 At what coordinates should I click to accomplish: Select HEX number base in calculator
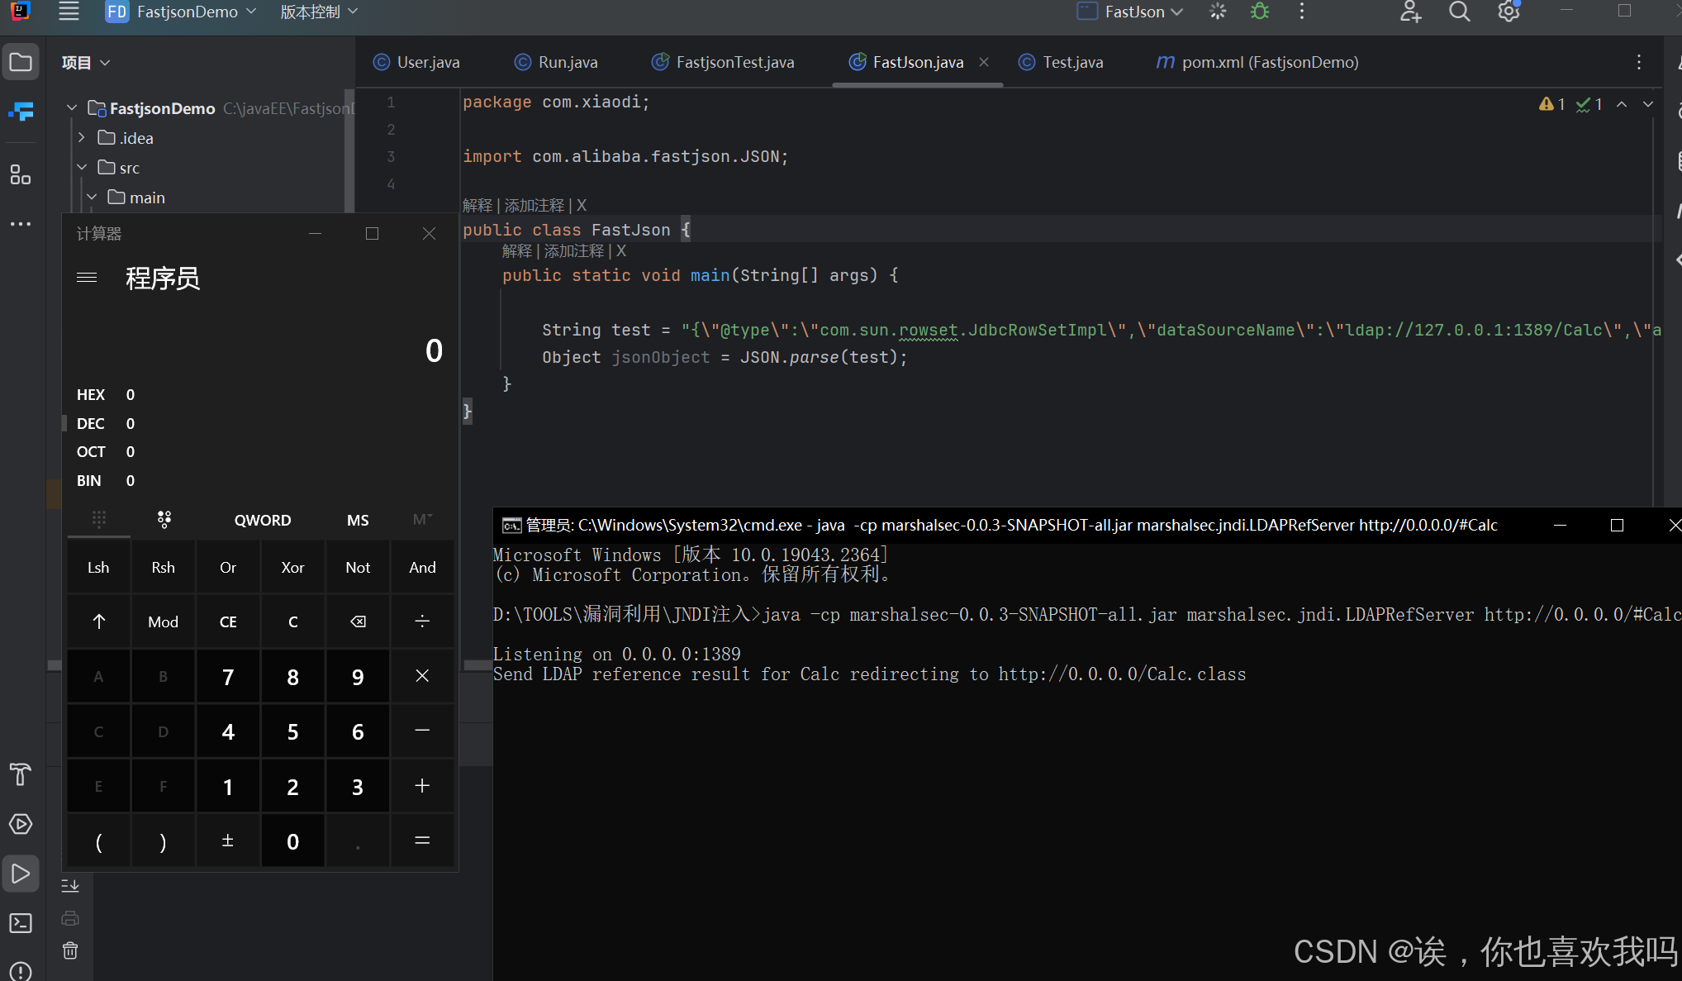(x=91, y=395)
